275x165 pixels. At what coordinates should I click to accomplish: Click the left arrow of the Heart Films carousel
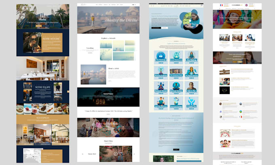pyautogui.click(x=82, y=154)
